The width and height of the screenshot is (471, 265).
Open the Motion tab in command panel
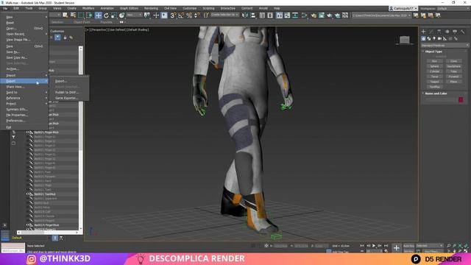[x=447, y=31]
